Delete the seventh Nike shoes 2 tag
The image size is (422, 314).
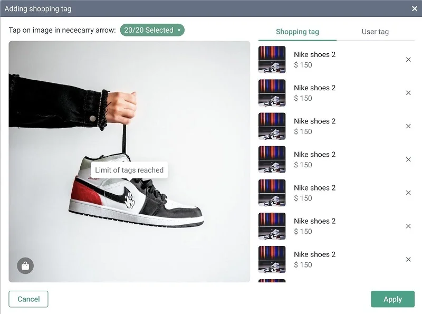[408, 259]
